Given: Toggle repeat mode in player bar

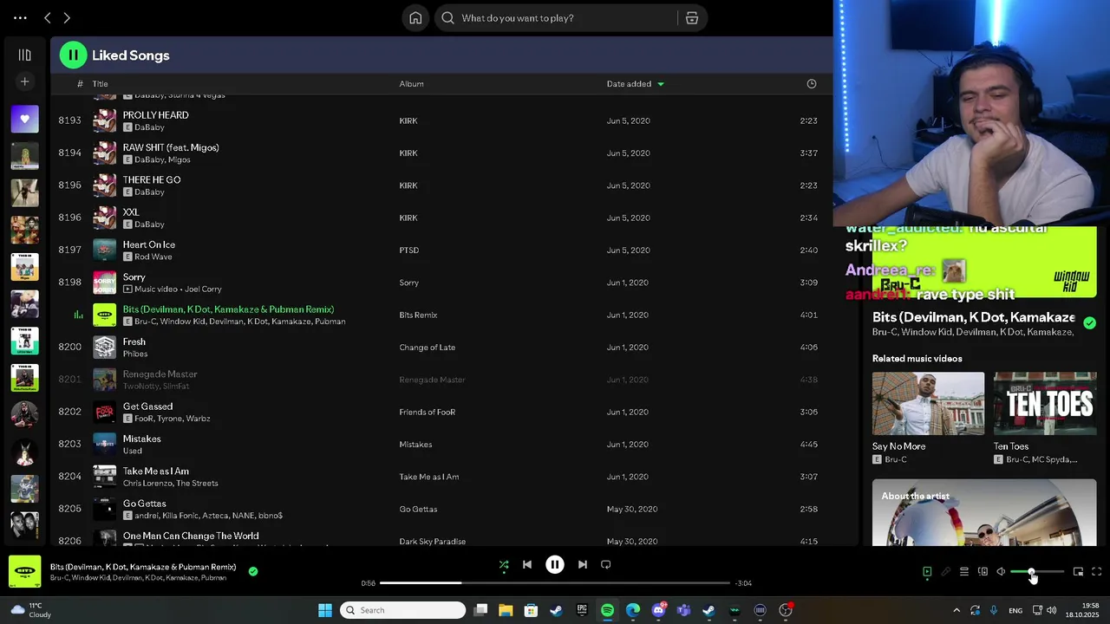Looking at the screenshot, I should (x=606, y=564).
